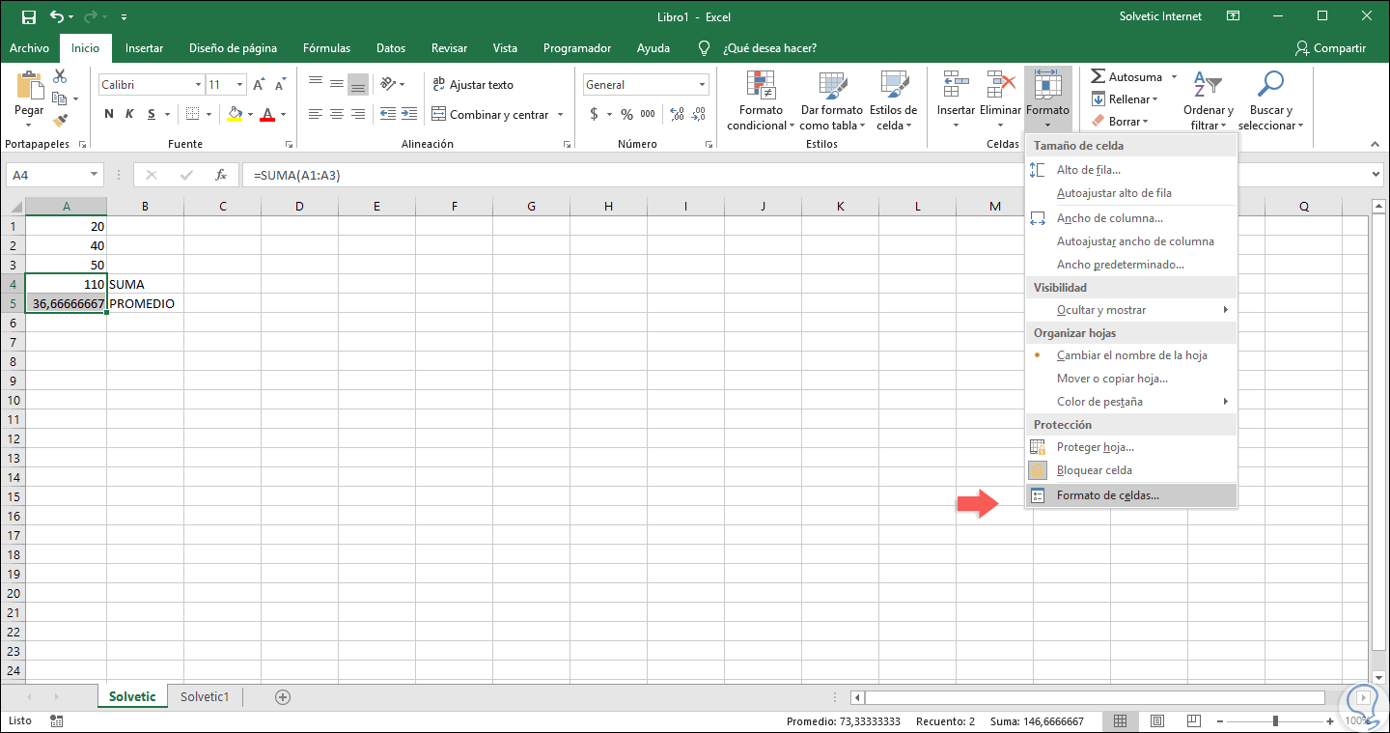Expand the Borrar clear dropdown
The width and height of the screenshot is (1390, 733).
(x=1120, y=122)
